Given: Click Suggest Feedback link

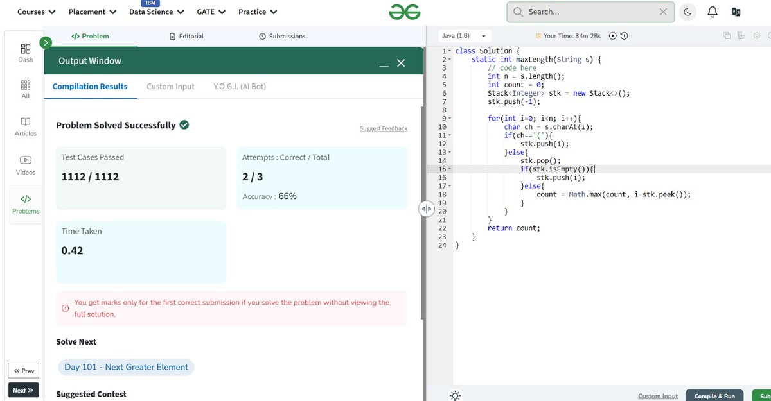Looking at the screenshot, I should tap(384, 128).
